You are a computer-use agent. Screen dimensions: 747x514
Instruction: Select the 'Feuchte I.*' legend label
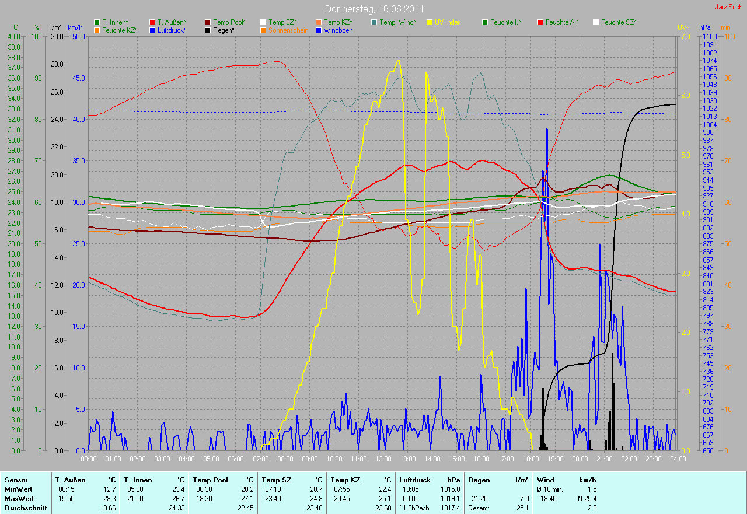505,22
